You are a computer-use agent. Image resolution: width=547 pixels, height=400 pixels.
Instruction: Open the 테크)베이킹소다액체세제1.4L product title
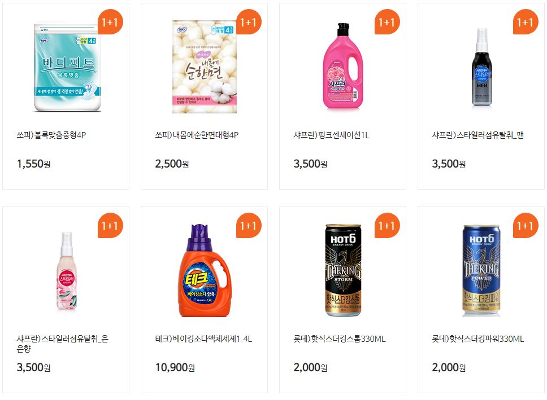[x=204, y=339]
